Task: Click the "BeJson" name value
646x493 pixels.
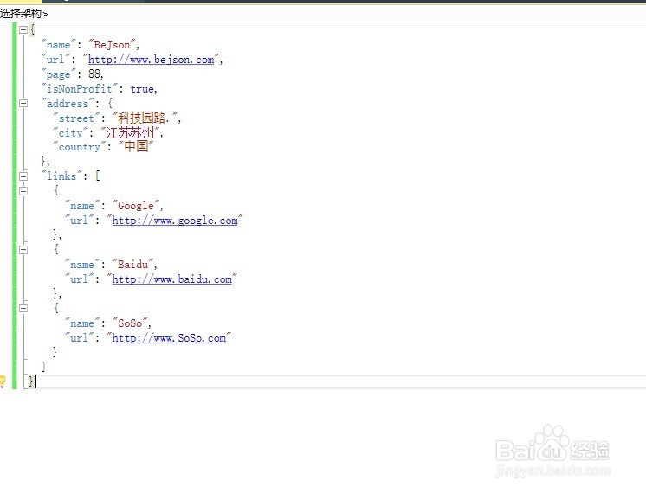Action: [112, 44]
